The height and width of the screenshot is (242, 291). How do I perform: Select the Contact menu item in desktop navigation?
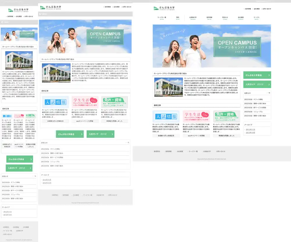tap(225, 18)
